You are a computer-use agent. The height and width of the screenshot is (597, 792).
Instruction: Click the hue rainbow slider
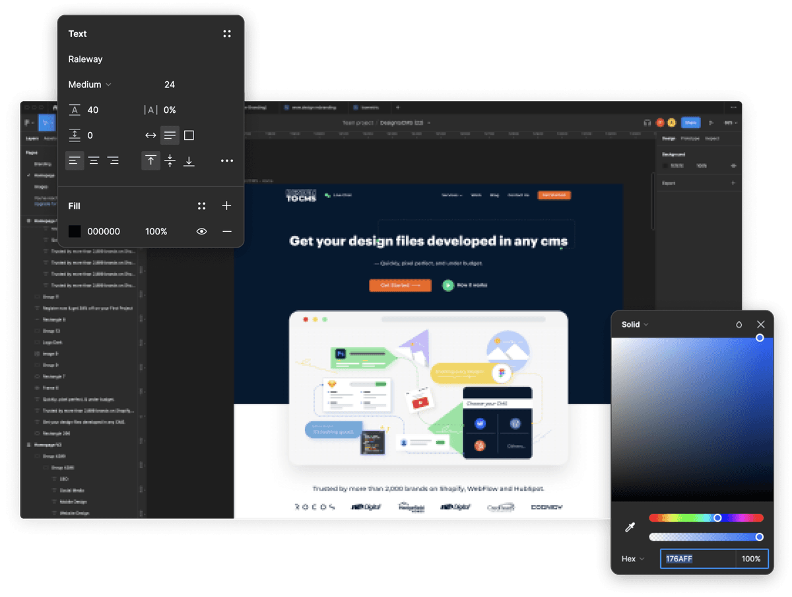coord(706,518)
